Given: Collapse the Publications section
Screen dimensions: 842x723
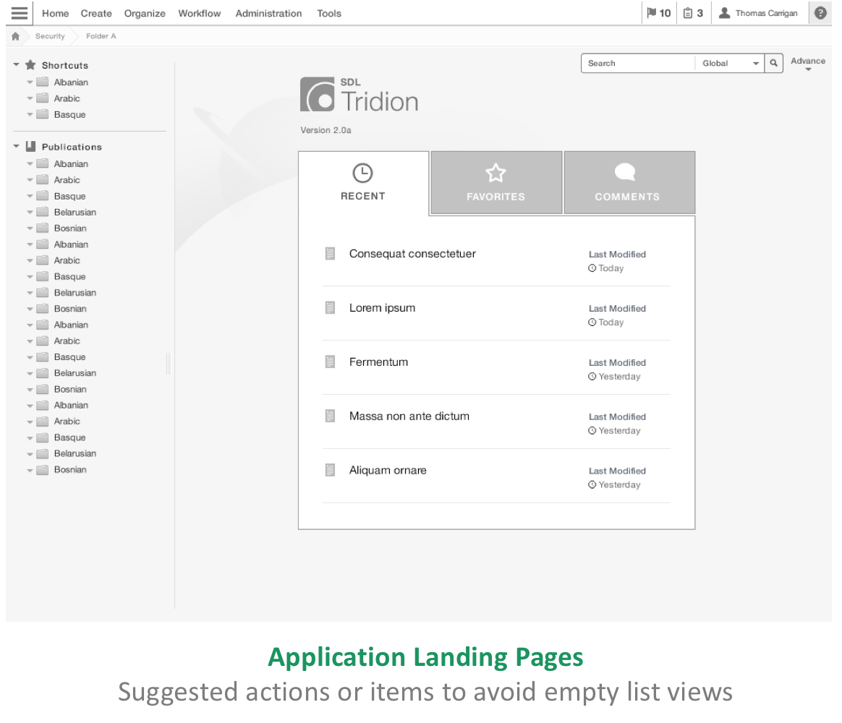Looking at the screenshot, I should [16, 147].
